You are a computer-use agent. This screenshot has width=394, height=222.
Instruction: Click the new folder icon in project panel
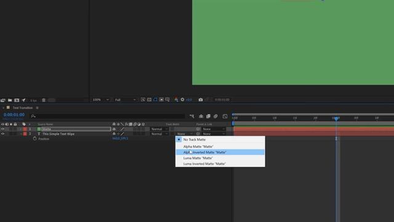[x=10, y=100]
